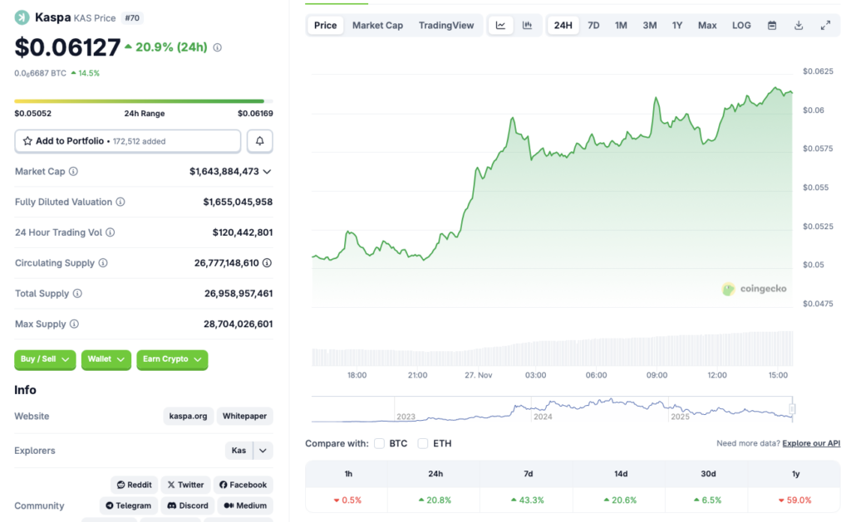
Task: Select the line chart icon
Action: coord(499,25)
